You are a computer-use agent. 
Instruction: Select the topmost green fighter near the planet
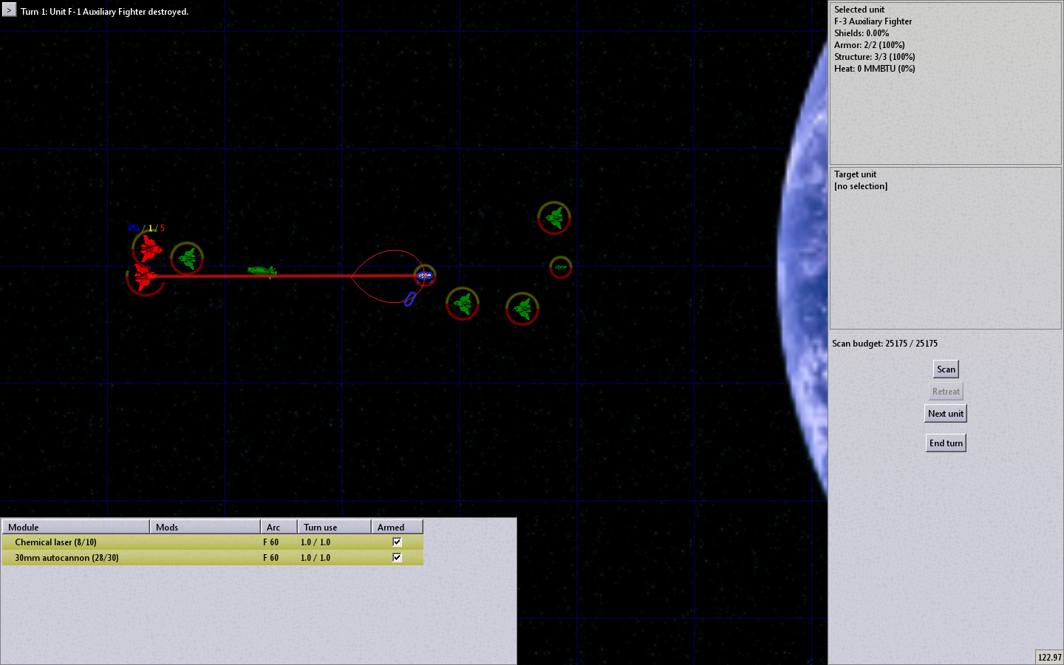pos(554,217)
